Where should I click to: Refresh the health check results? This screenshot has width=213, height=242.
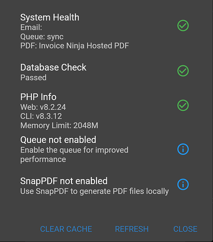132,229
